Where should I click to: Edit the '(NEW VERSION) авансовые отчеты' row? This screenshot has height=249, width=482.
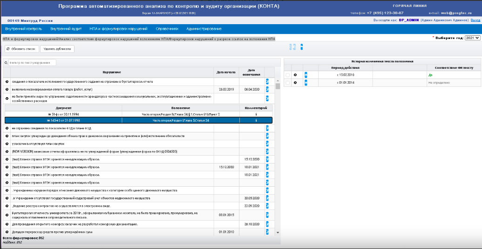[x=267, y=151]
